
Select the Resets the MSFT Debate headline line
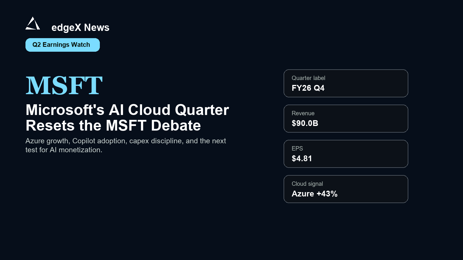pyautogui.click(x=113, y=125)
